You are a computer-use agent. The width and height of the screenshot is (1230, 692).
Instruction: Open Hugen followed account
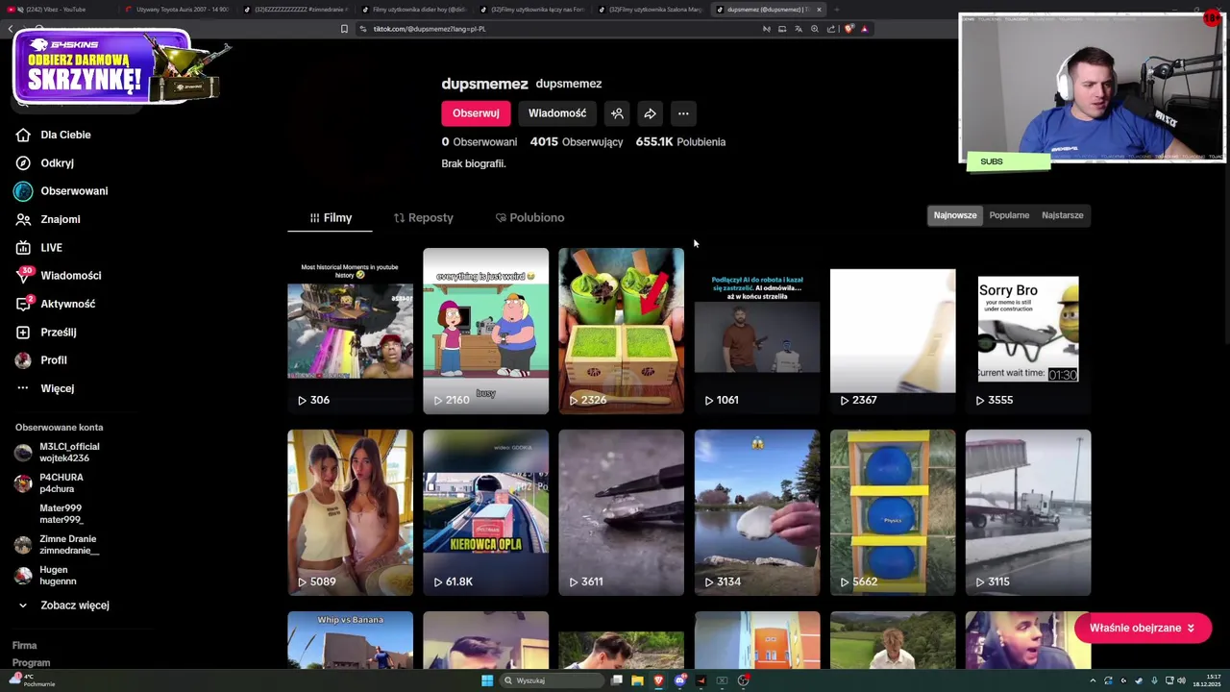(46, 576)
